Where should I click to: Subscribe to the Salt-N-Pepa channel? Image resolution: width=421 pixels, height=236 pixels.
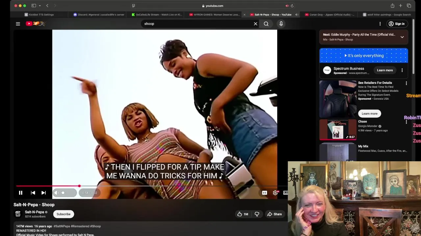(63, 214)
